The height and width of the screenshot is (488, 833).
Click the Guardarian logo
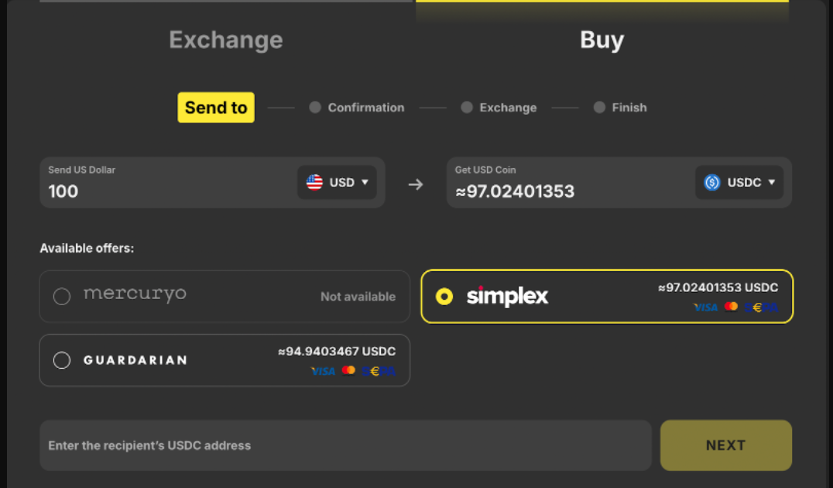pyautogui.click(x=135, y=360)
